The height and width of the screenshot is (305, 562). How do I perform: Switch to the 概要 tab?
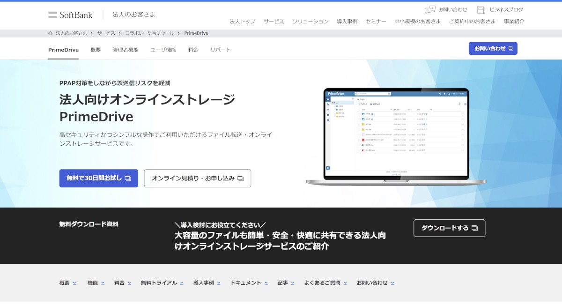click(96, 50)
